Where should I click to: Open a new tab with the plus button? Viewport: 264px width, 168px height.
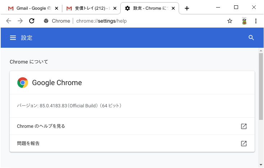pos(187,8)
